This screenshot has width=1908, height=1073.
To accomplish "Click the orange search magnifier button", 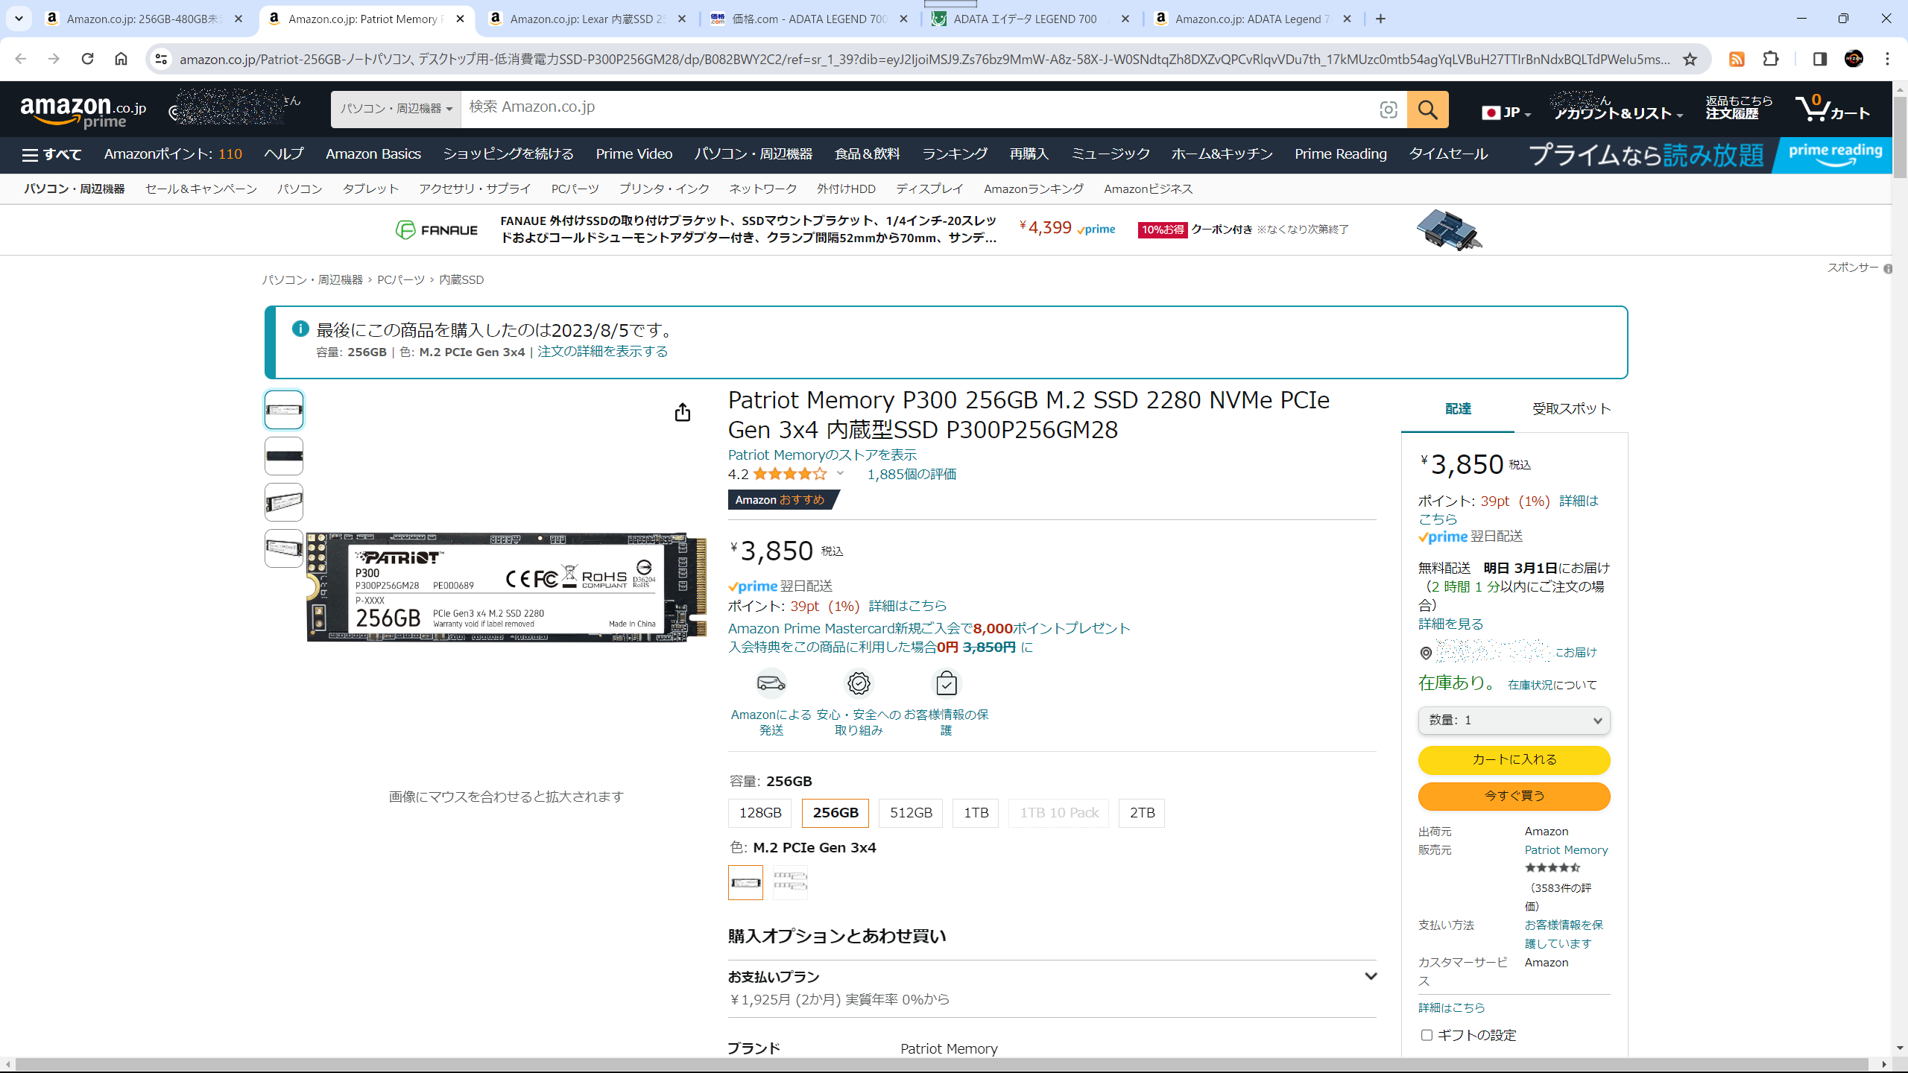I will [1427, 110].
